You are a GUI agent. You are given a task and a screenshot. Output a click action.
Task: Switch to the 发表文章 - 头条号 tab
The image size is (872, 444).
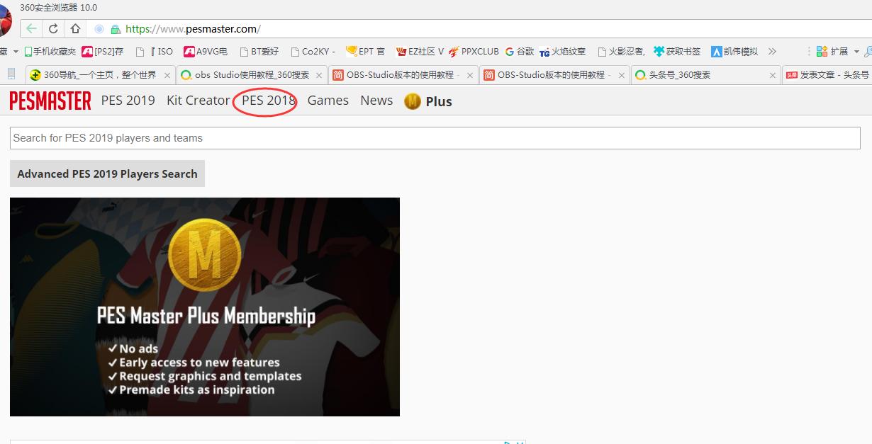coord(827,74)
